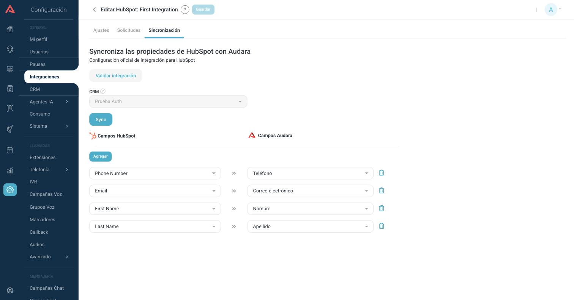Open Extensiones in the sidebar
The height and width of the screenshot is (300, 574).
coord(43,158)
